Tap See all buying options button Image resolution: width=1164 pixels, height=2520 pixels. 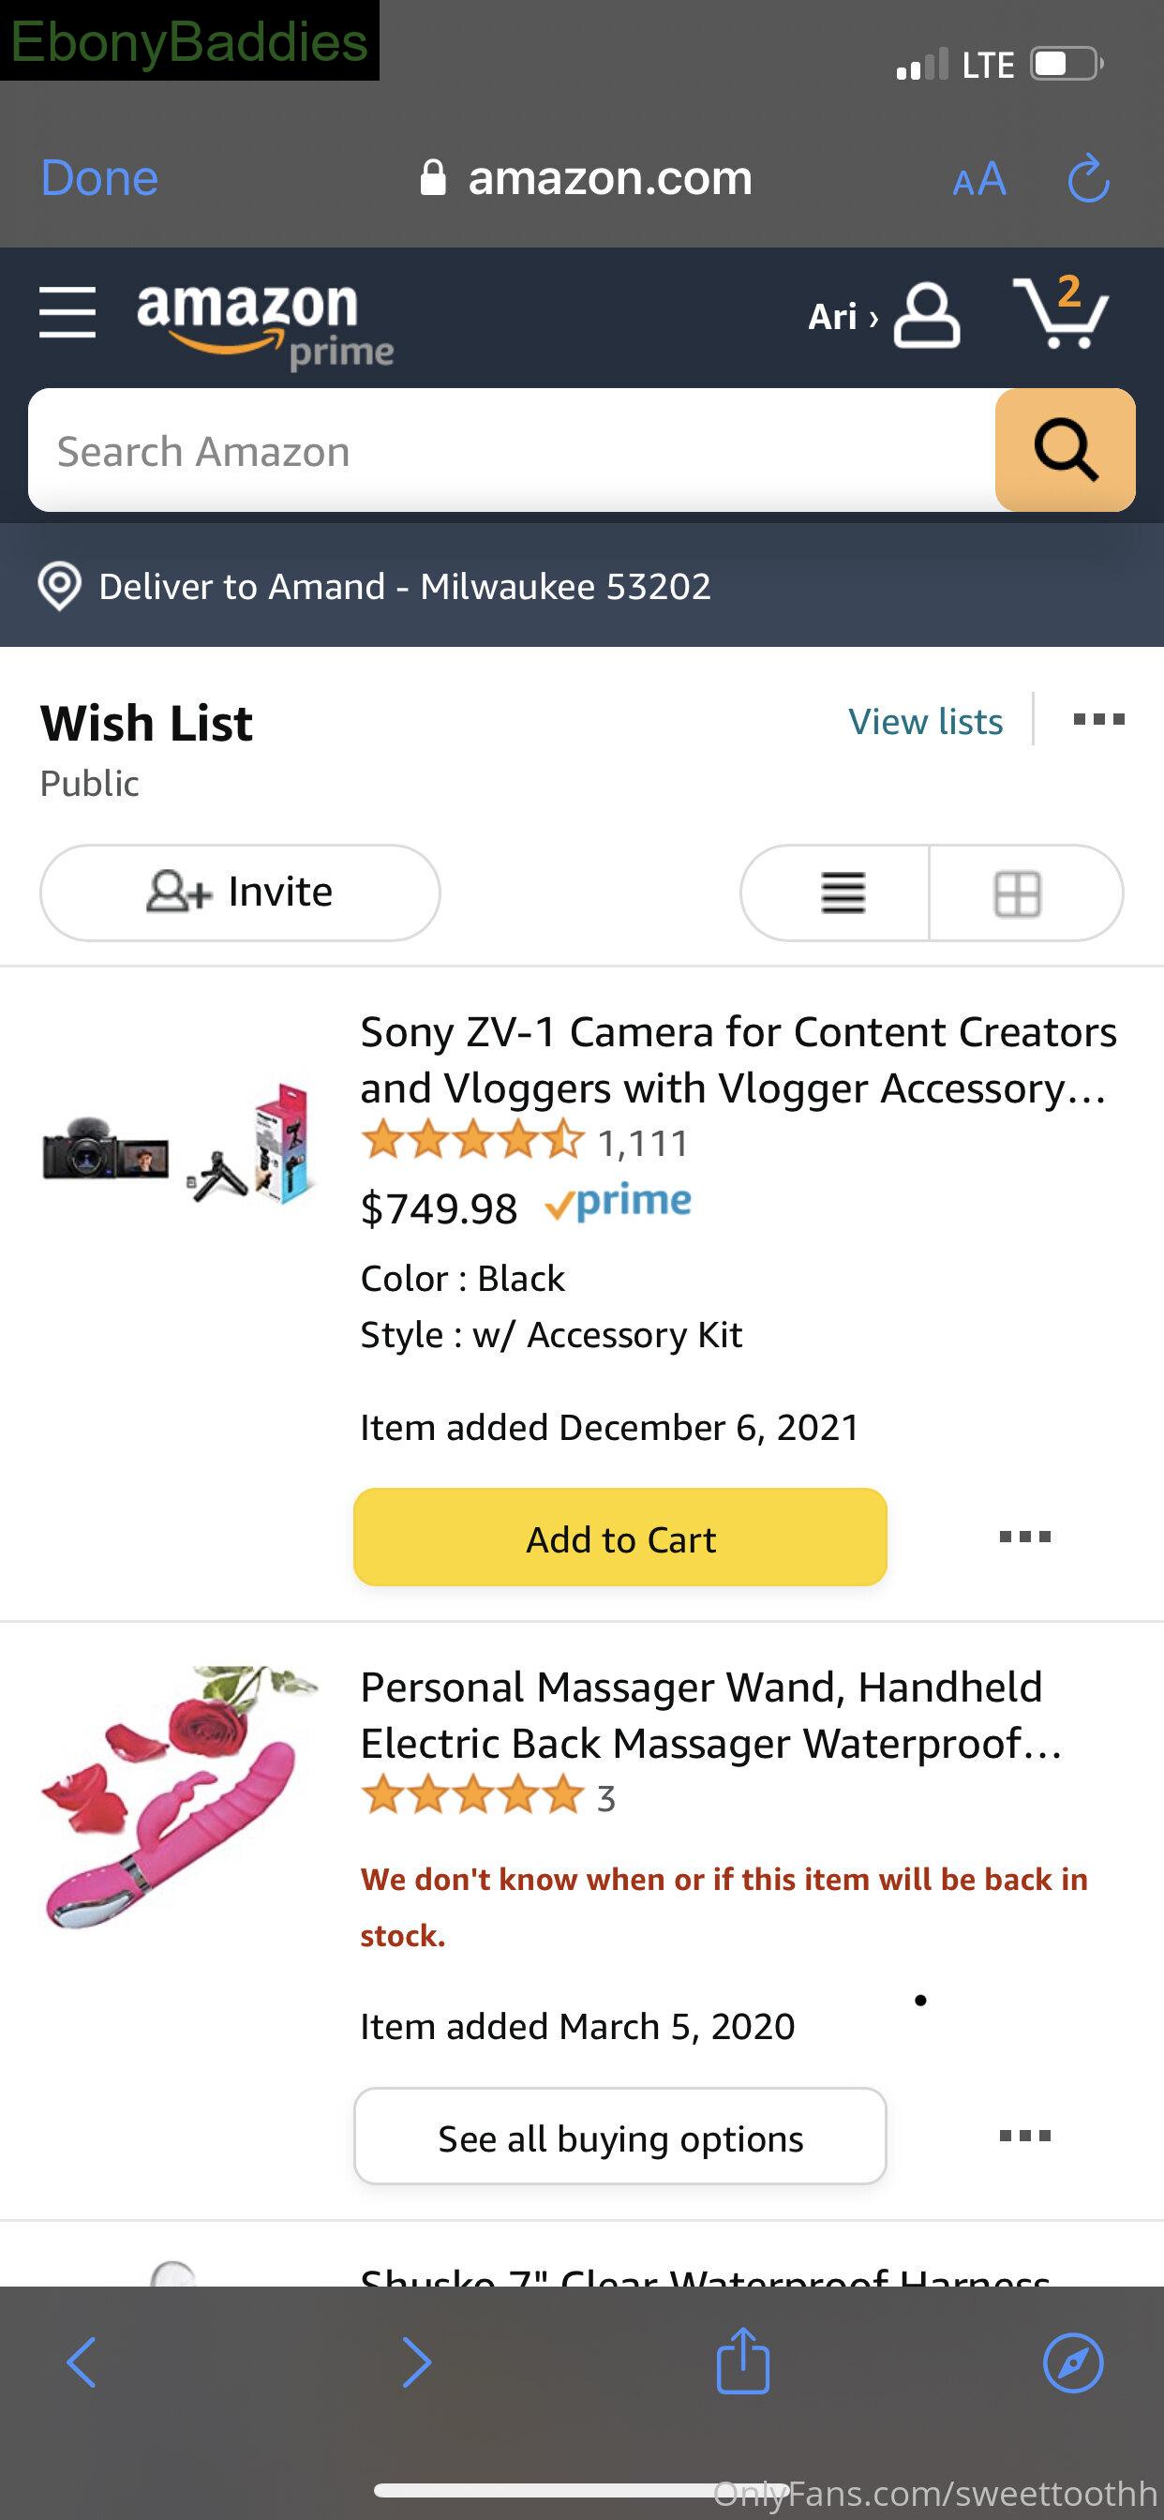620,2137
